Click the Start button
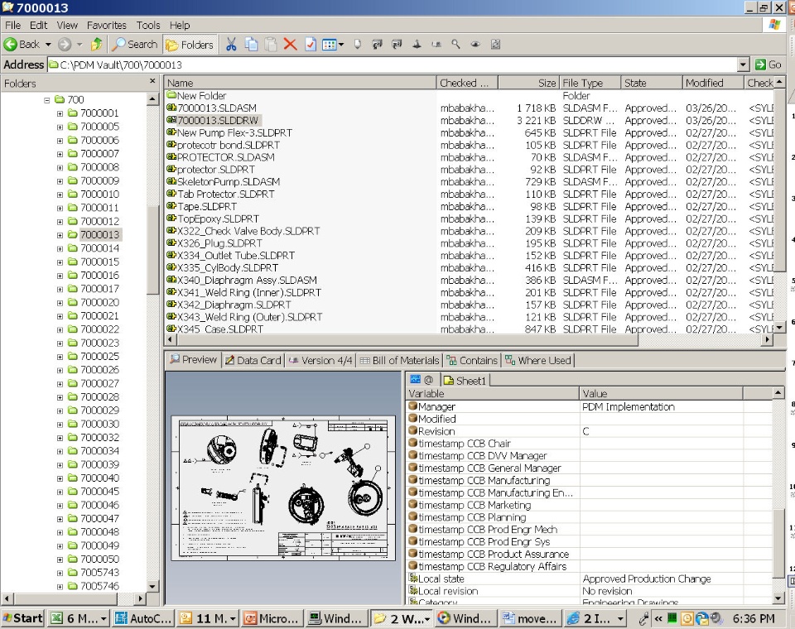This screenshot has width=795, height=629. [23, 618]
